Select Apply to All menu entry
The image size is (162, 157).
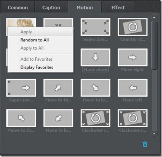tap(40, 48)
